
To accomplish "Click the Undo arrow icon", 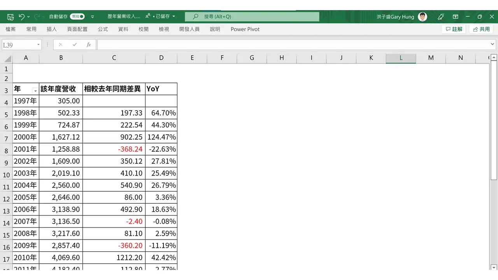I will click(x=21, y=17).
